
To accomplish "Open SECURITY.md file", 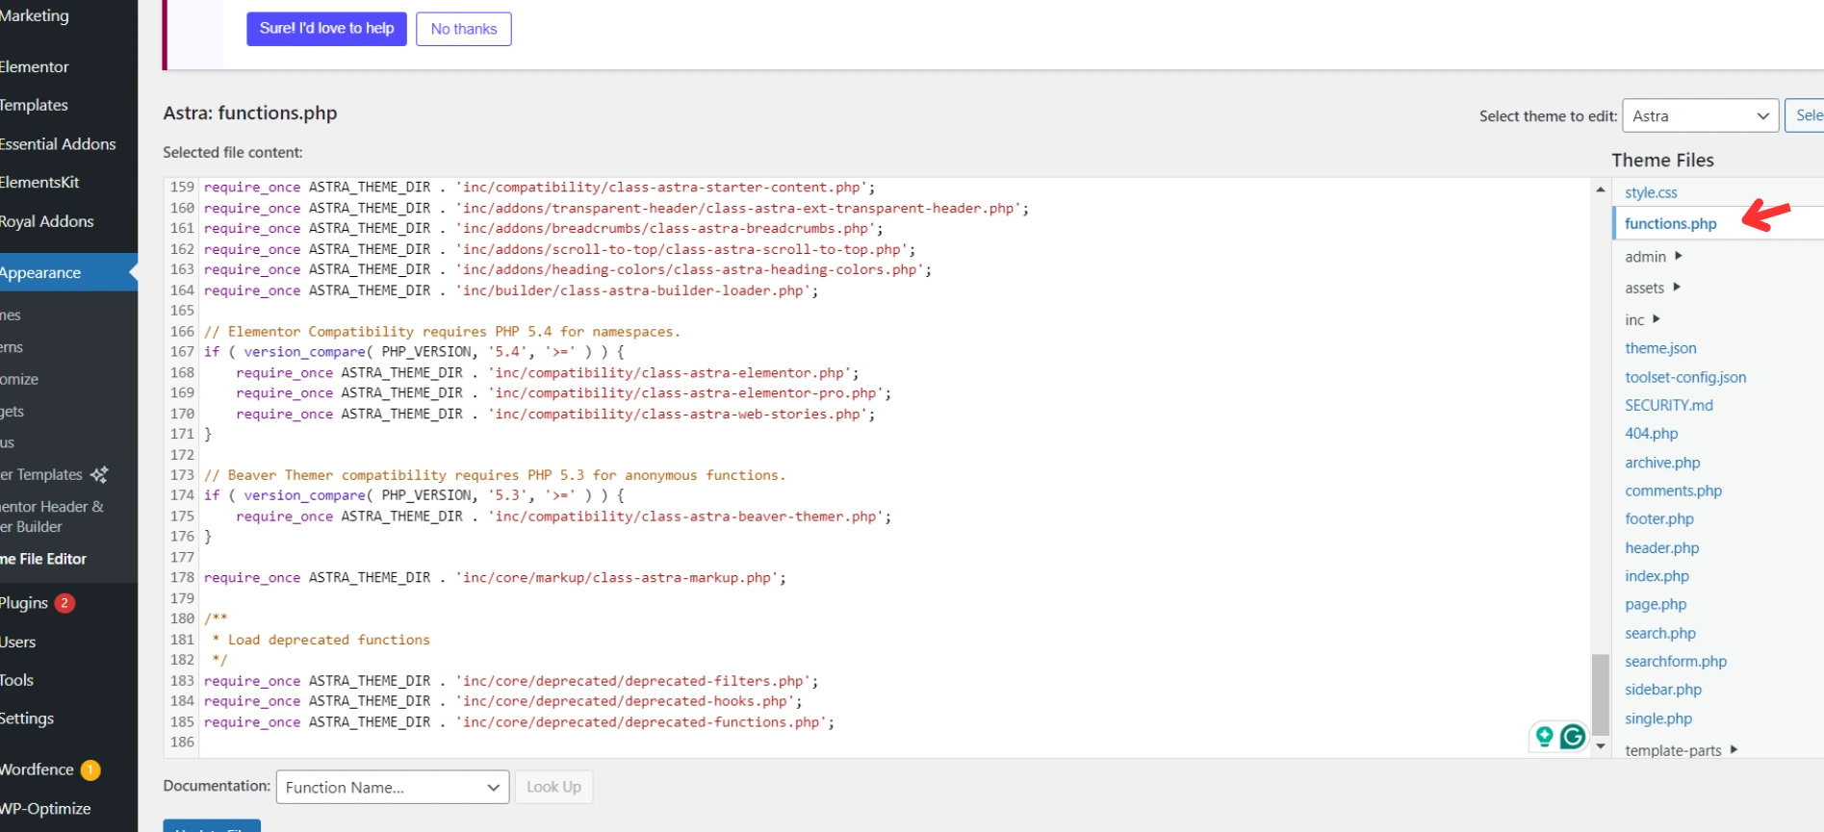I will pyautogui.click(x=1669, y=405).
